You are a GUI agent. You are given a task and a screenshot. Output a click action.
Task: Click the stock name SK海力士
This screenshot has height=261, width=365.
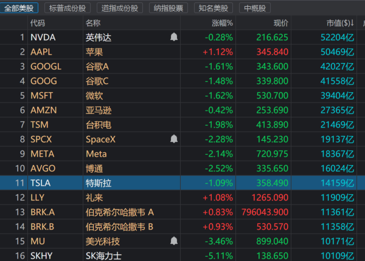[103, 256]
